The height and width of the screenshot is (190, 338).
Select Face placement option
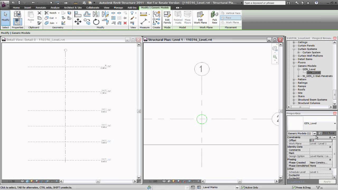[231, 18]
